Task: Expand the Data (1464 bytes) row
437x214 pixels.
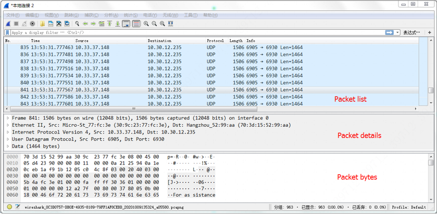Action: (7, 146)
